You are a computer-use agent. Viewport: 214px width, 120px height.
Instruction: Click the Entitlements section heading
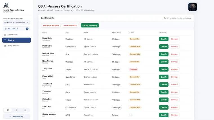click(x=48, y=18)
